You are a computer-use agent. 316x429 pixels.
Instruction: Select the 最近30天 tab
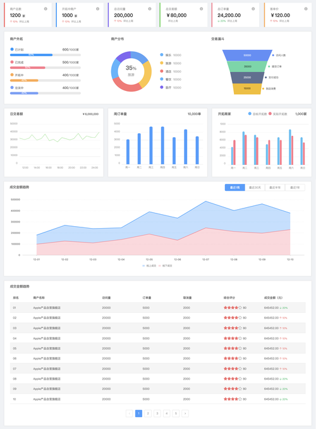[255, 188]
